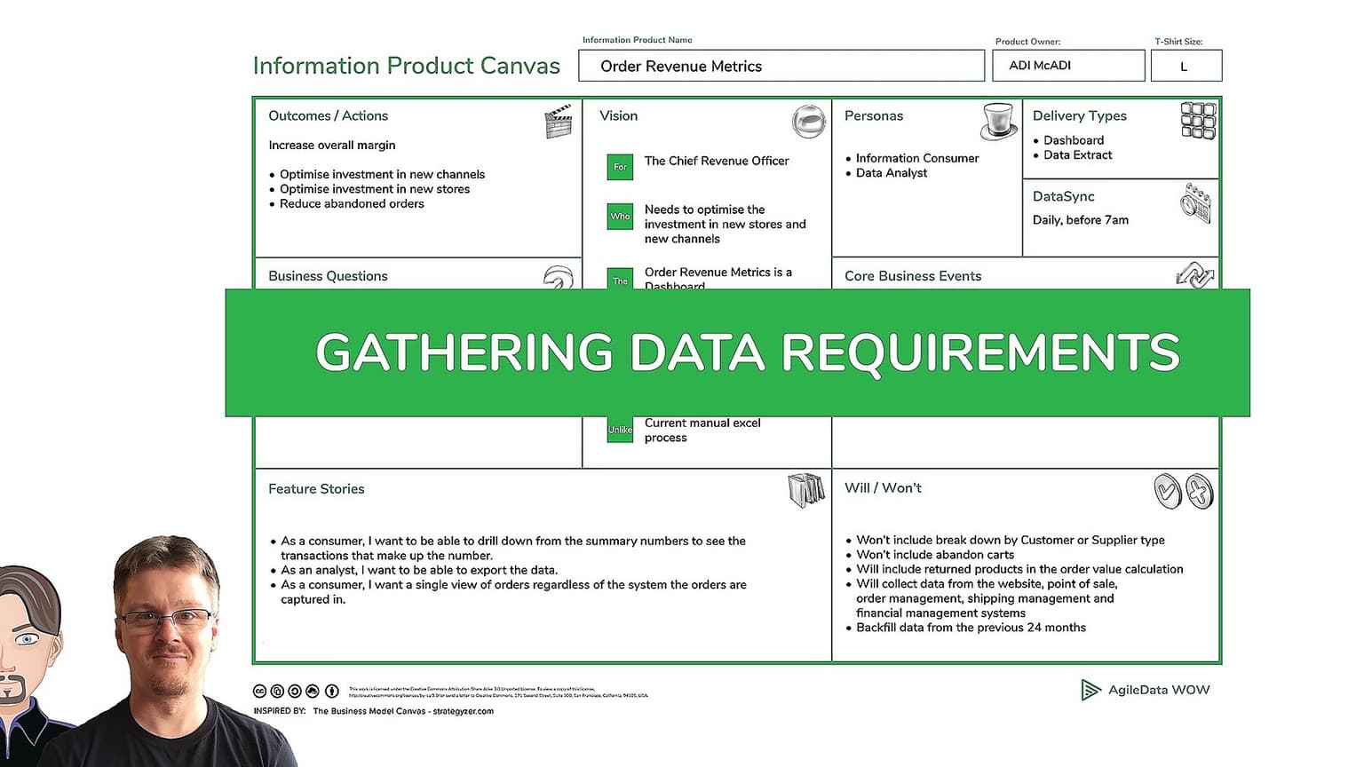Click the clapperboard icon in Outcomes / Actions

click(x=558, y=122)
